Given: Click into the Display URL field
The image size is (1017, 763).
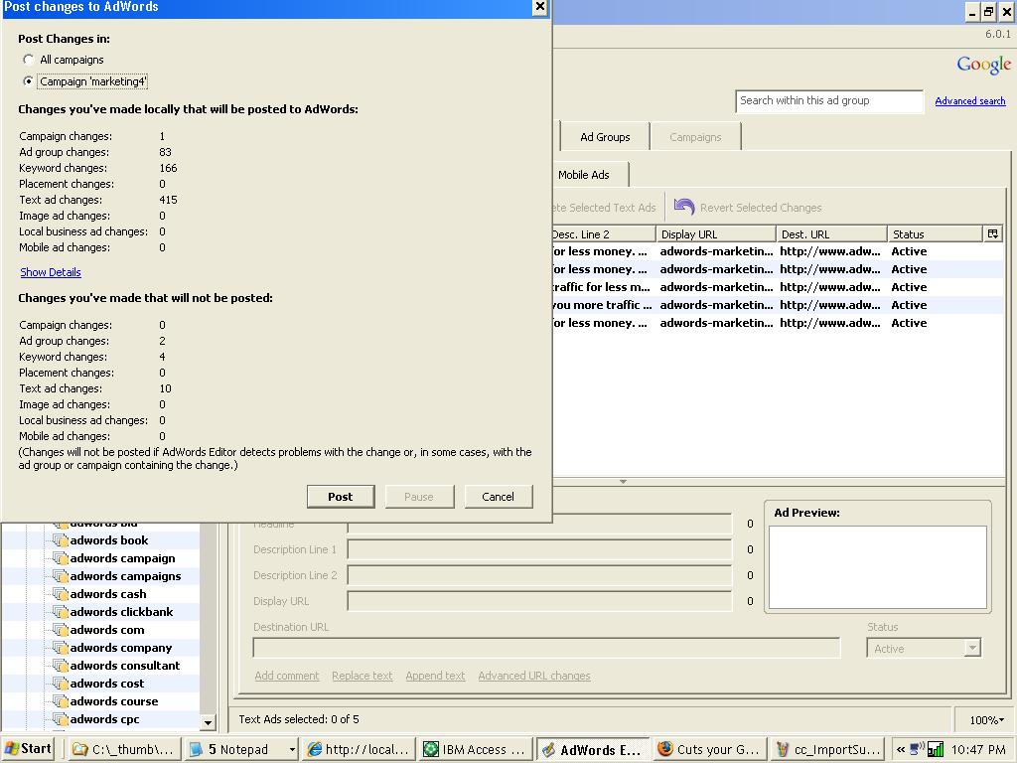Looking at the screenshot, I should pos(539,601).
